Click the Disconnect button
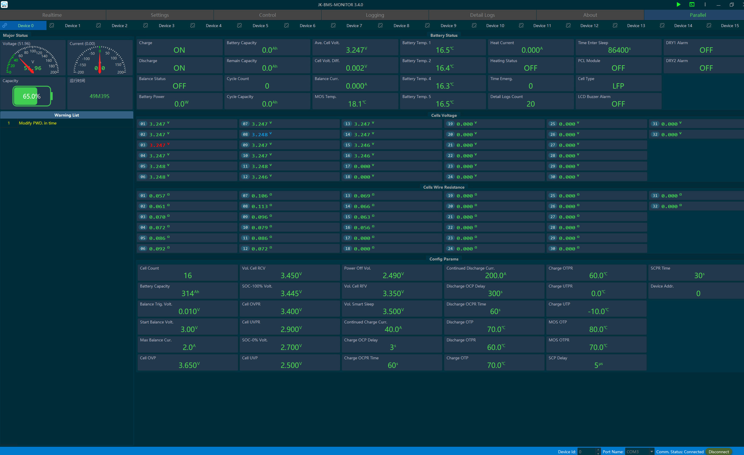 coord(719,452)
